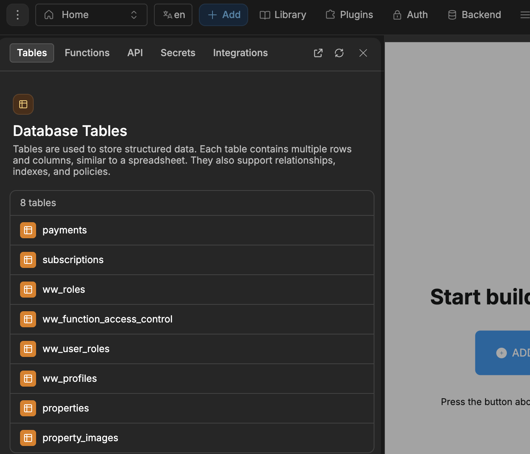Screen dimensions: 530x454
Task: Open the Backend panel
Action: (x=474, y=15)
